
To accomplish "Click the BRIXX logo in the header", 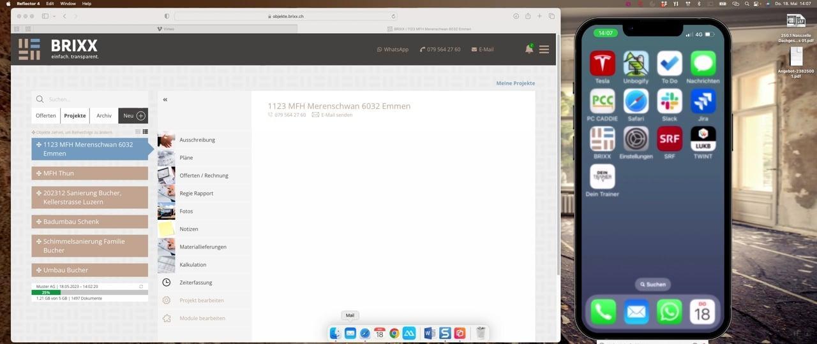I will click(x=58, y=49).
